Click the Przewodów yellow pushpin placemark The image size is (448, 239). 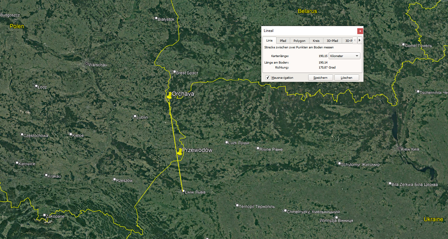point(180,152)
